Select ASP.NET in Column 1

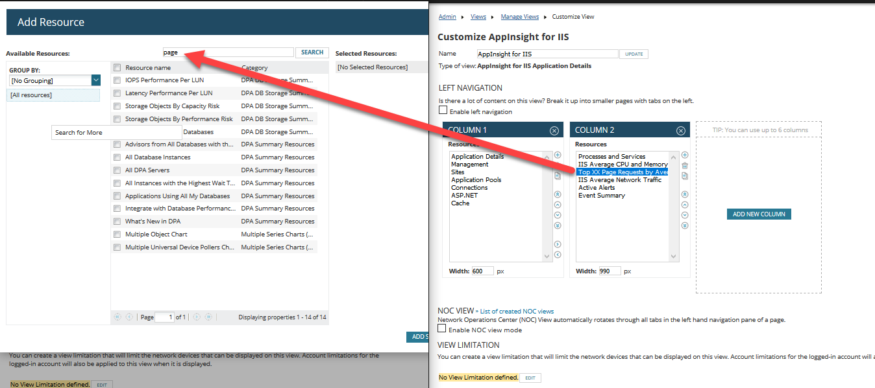click(464, 196)
